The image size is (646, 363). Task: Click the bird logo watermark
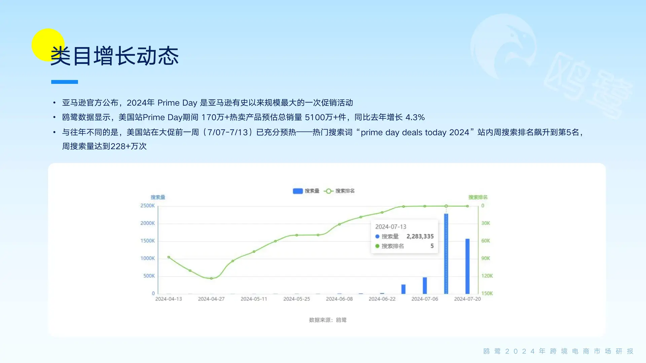point(504,46)
